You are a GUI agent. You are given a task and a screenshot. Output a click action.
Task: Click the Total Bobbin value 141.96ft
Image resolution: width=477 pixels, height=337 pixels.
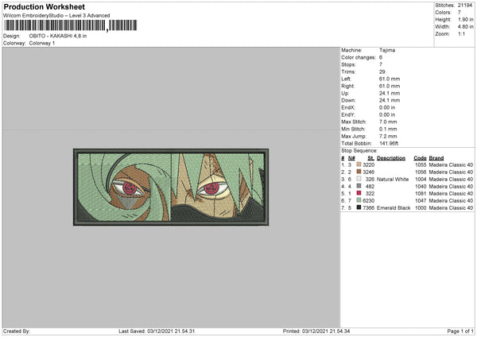(389, 144)
